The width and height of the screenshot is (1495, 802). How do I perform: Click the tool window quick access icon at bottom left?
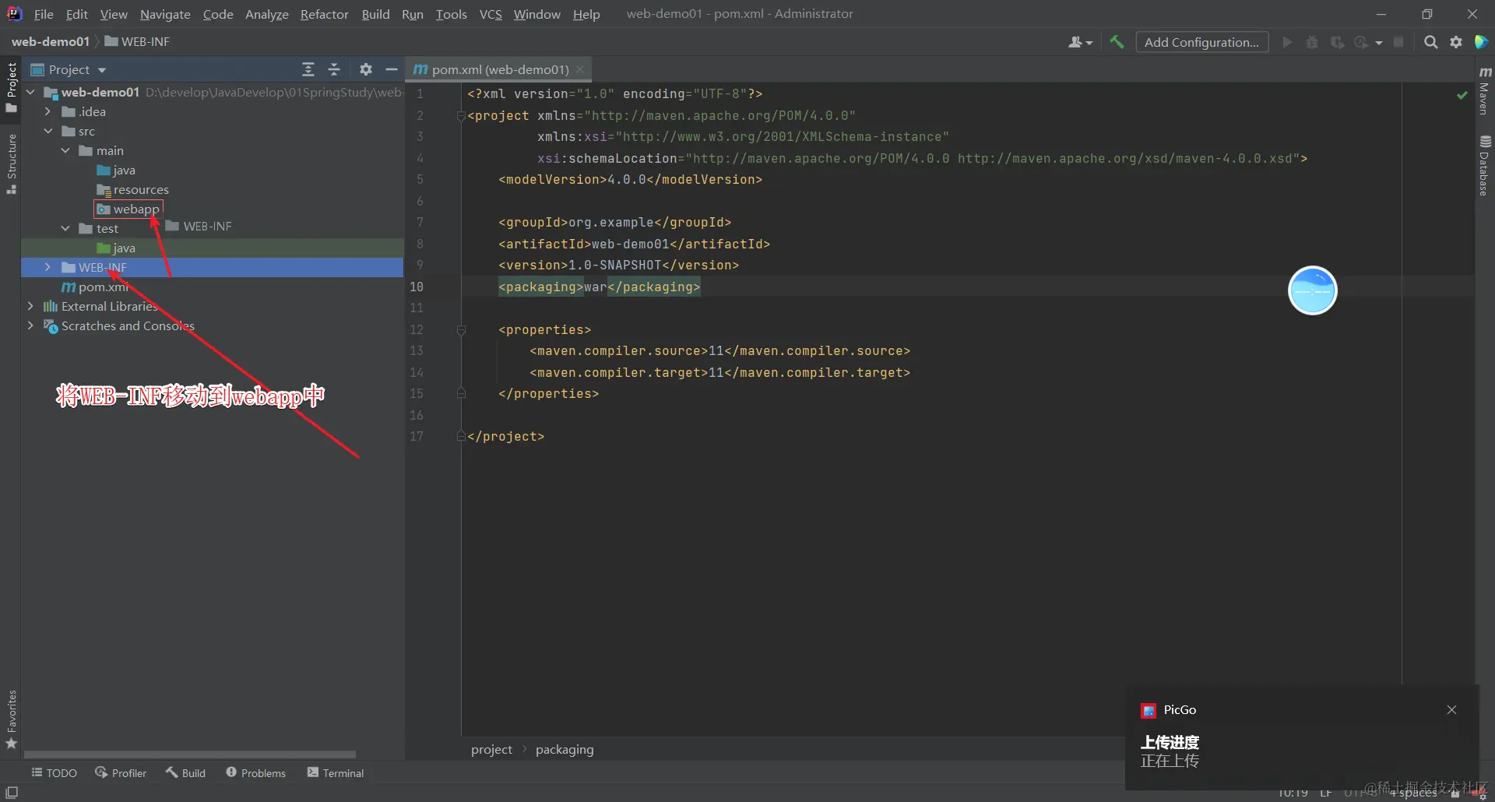[x=12, y=793]
